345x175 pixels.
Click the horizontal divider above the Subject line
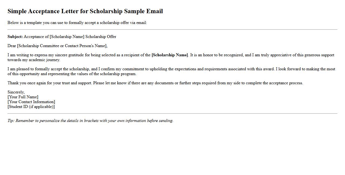(172, 30)
